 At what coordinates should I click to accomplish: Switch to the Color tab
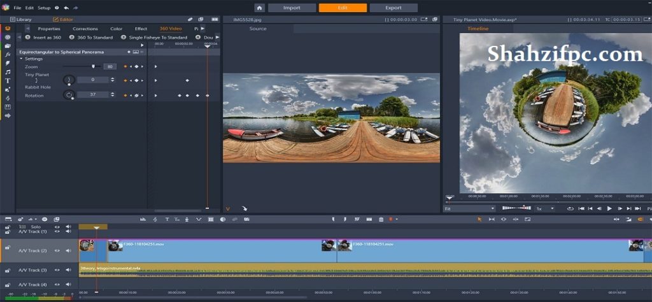tap(116, 29)
